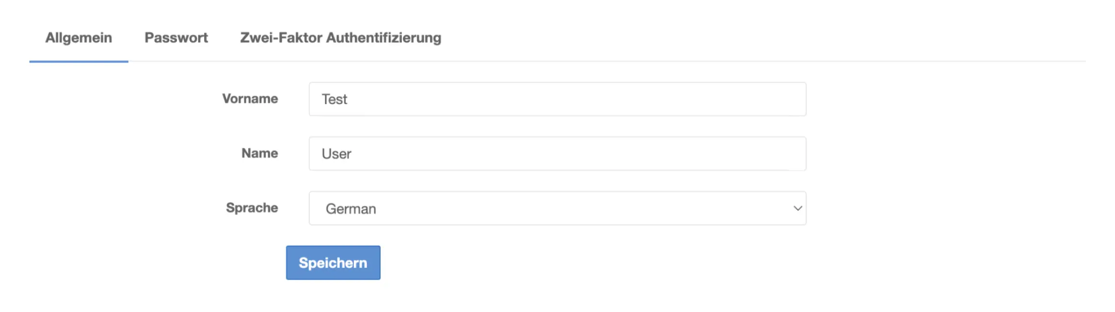Click the word 'User' in Name field
This screenshot has height=312, width=1115.
tap(336, 154)
